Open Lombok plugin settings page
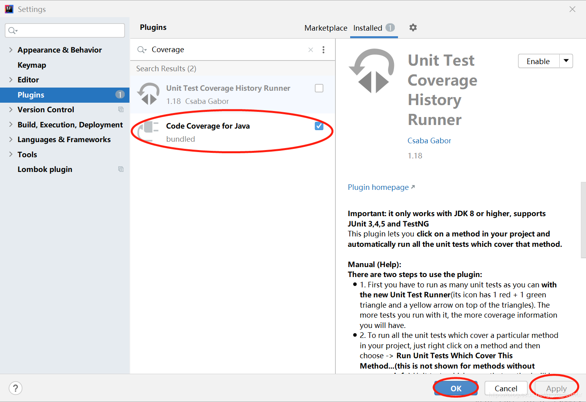Screen dimensions: 586x402 [x=45, y=169]
